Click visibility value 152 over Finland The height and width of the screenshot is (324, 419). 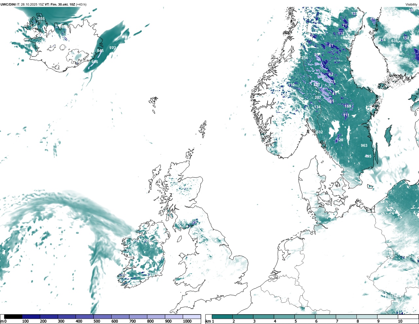click(406, 38)
